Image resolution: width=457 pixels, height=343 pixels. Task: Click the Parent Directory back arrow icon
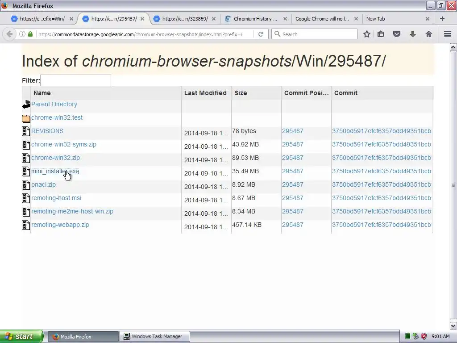(x=26, y=105)
